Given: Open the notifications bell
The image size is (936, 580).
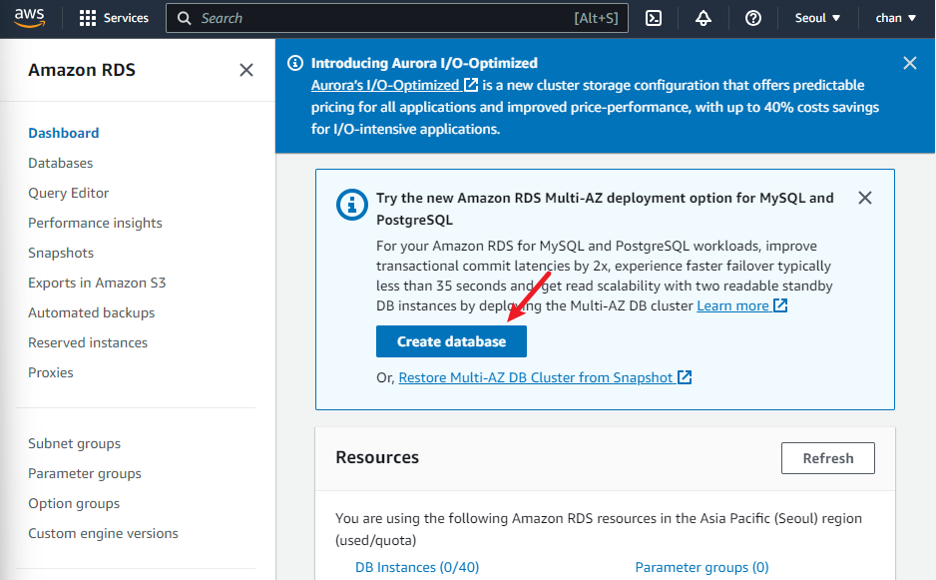Looking at the screenshot, I should [x=703, y=18].
